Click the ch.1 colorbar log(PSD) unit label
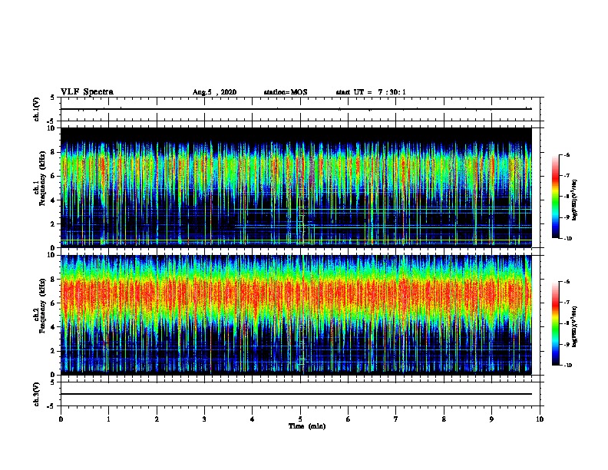Screen dimensions: 608x470 tap(575, 200)
